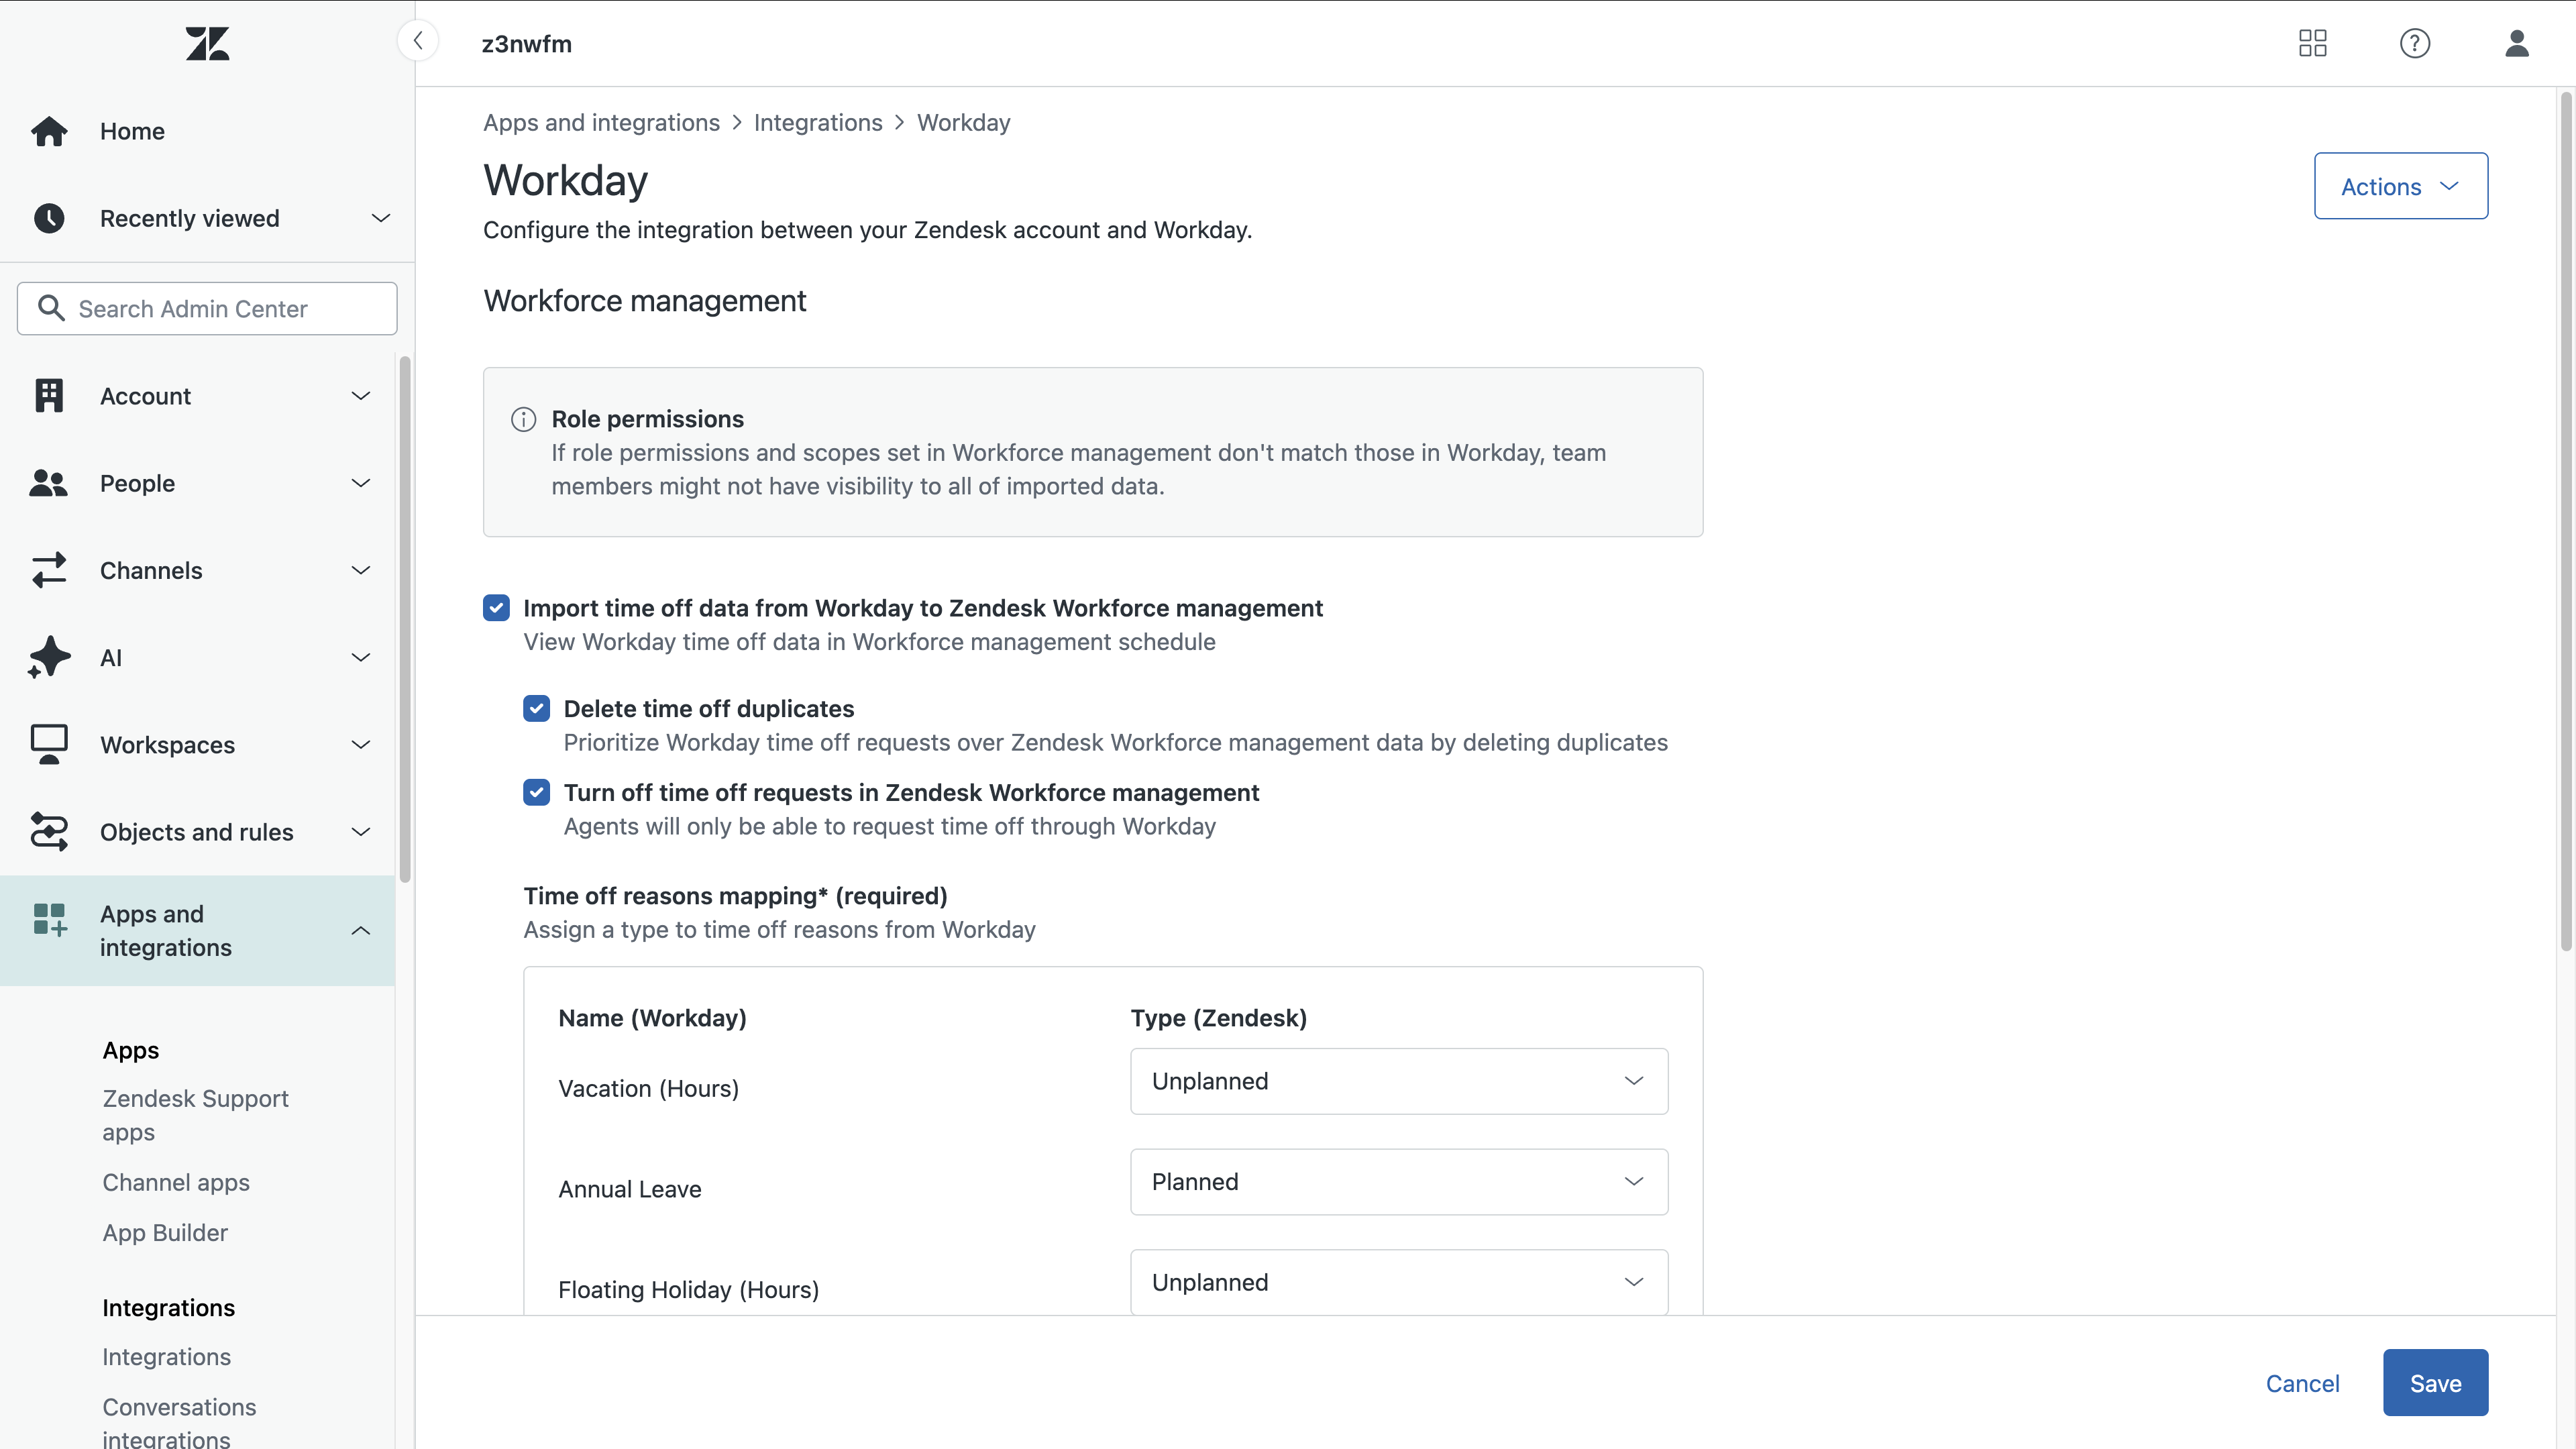The image size is (2576, 1449).
Task: Click the Objects and rules icon
Action: click(49, 831)
